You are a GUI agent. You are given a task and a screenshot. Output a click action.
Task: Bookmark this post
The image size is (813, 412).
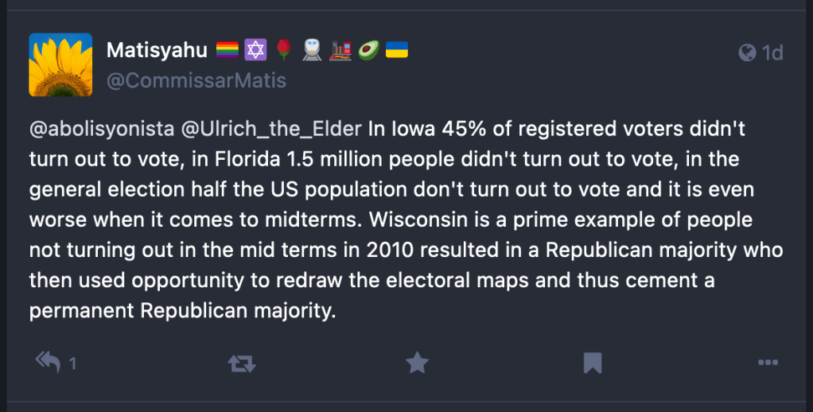592,363
